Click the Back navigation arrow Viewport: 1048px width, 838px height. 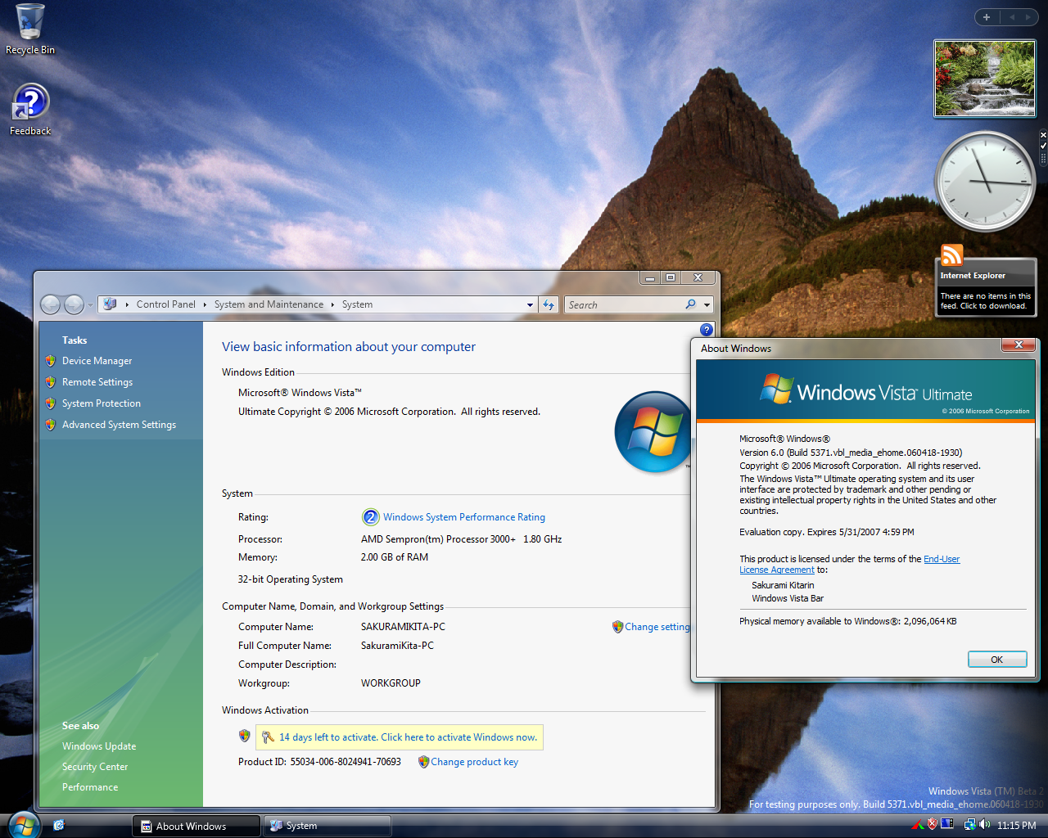[x=50, y=304]
